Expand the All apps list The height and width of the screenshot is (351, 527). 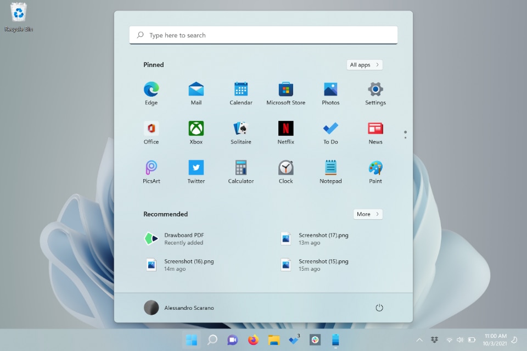pos(365,65)
